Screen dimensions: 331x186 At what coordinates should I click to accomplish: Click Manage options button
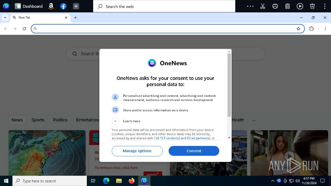(x=137, y=151)
